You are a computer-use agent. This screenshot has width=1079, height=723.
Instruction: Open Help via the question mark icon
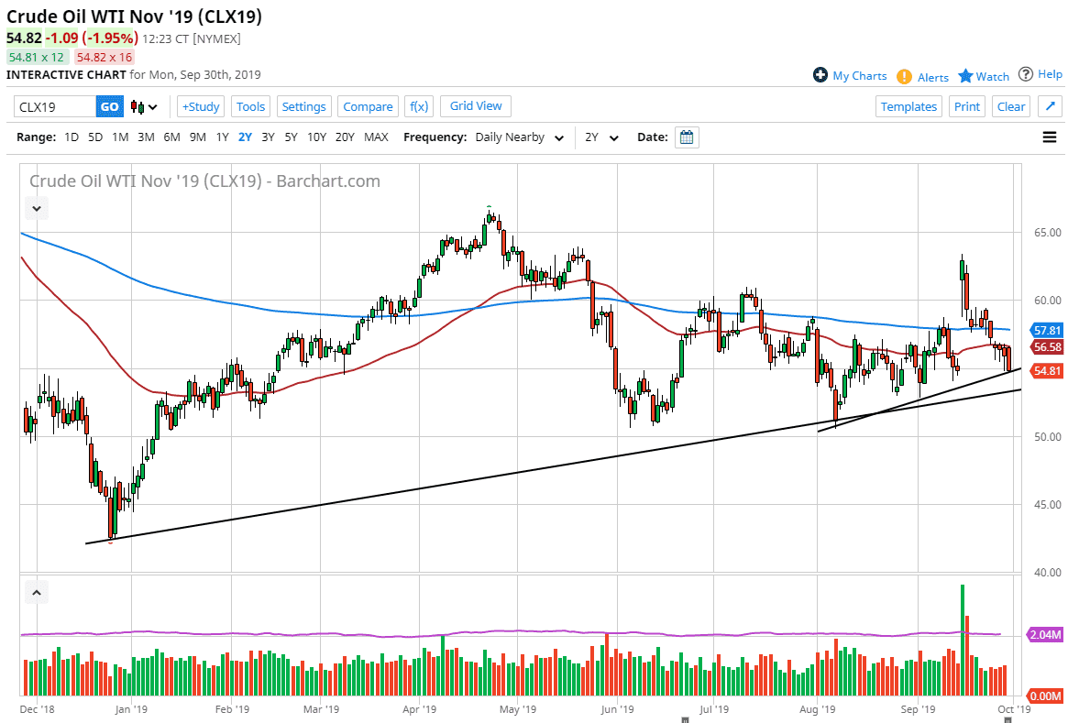1026,75
